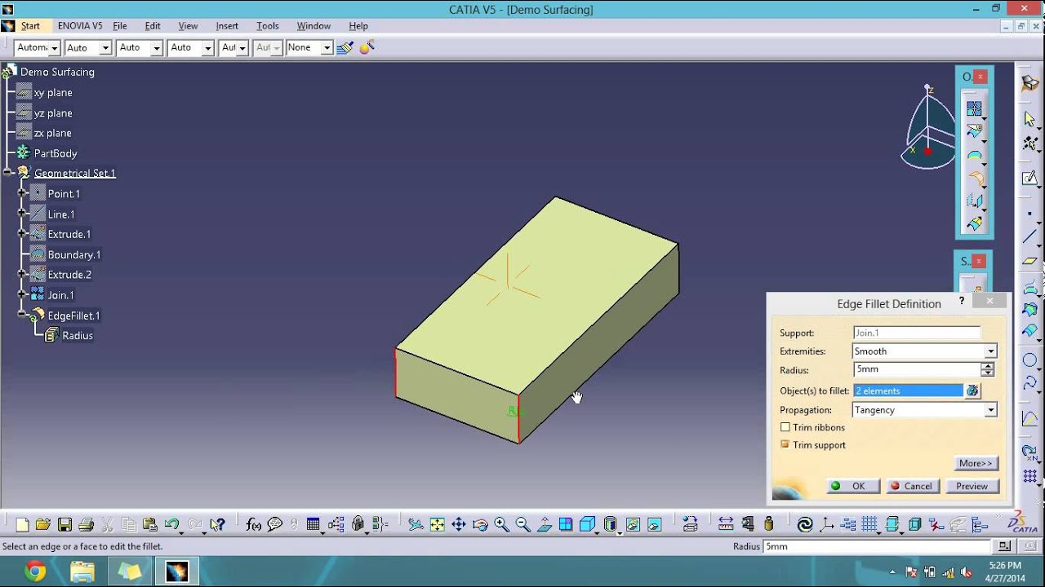Click Cancel in Edge Fillet Definition
This screenshot has width=1045, height=587.
912,486
